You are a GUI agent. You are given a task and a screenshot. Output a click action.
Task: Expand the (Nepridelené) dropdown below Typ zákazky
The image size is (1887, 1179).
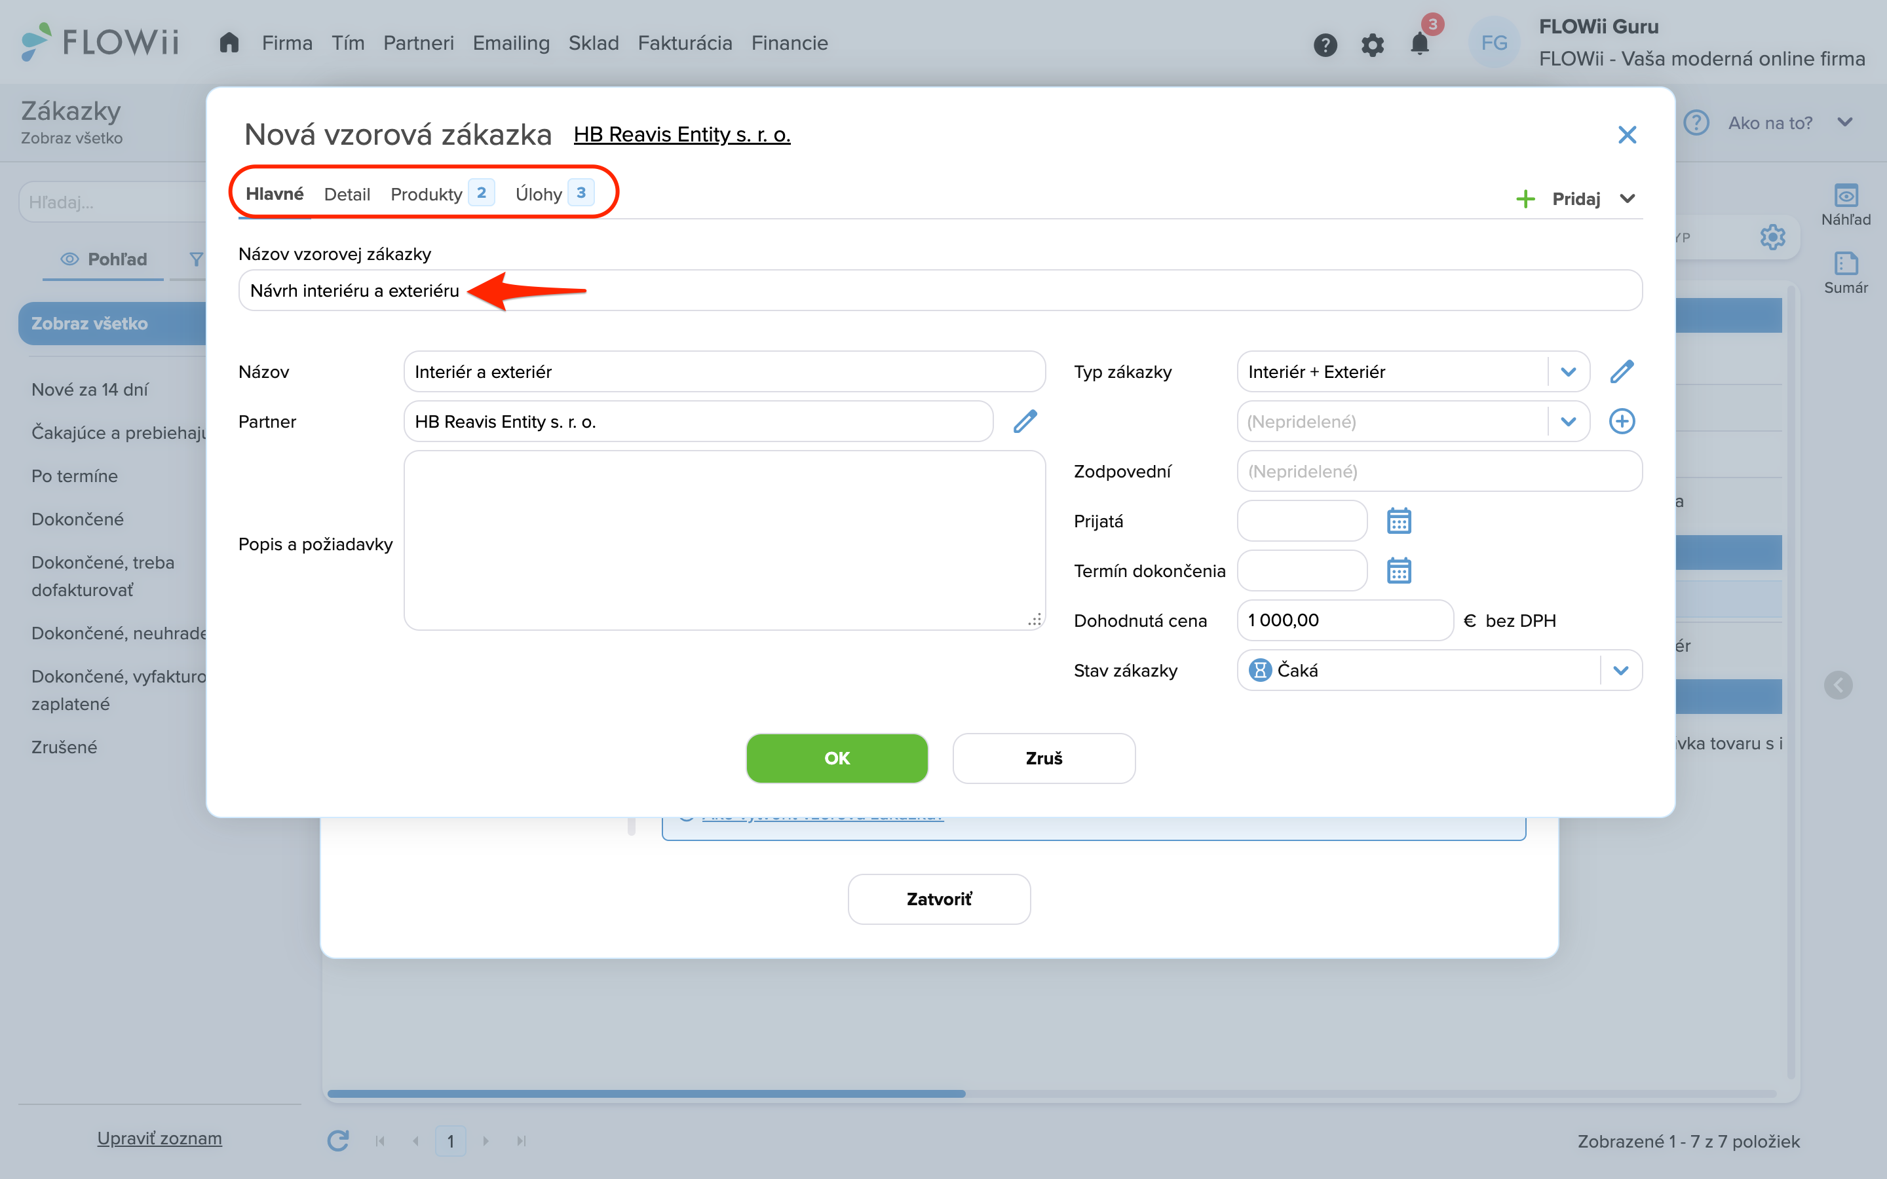(x=1568, y=421)
